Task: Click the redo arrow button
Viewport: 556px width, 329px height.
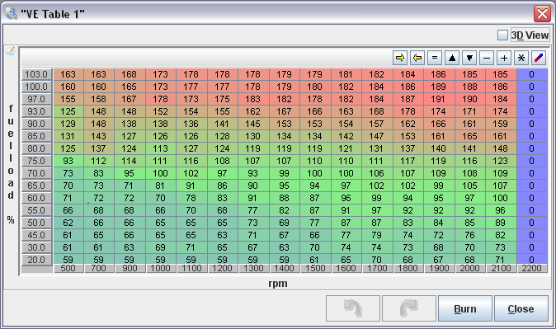Action: [x=409, y=308]
